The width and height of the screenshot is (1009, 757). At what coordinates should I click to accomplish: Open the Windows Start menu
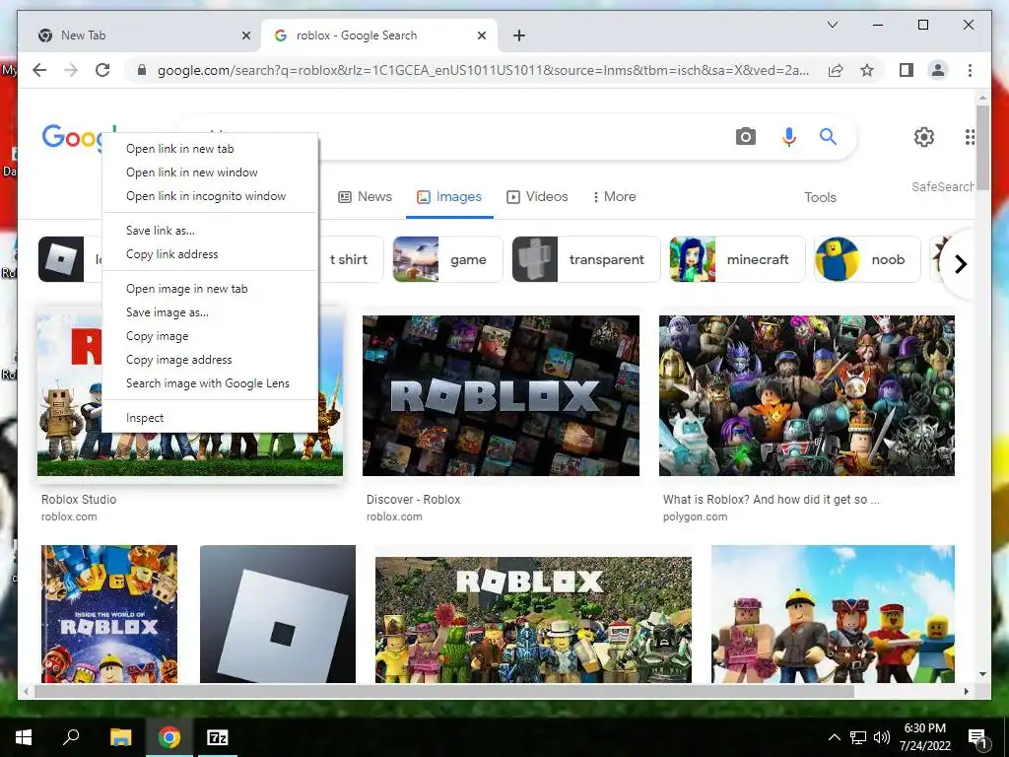[x=24, y=737]
